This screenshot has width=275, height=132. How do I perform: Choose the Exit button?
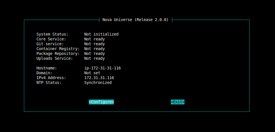coord(178,102)
